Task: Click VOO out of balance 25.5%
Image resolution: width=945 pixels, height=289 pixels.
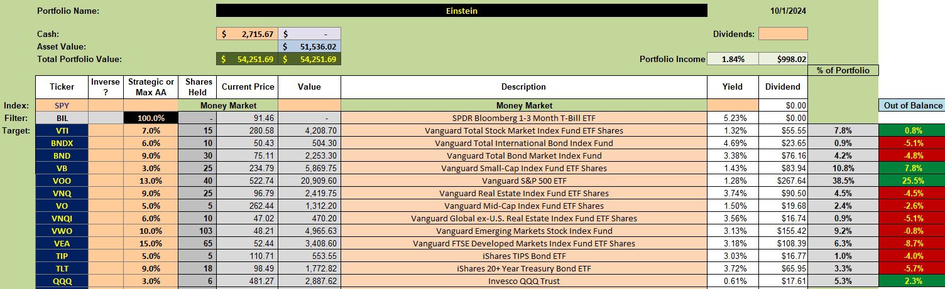Action: [x=913, y=181]
